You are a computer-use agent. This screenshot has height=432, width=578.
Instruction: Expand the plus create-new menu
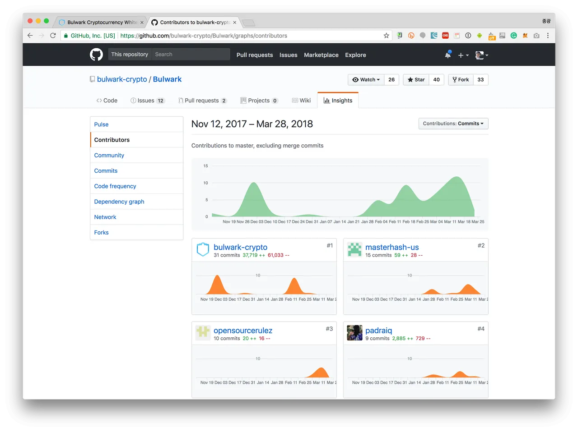tap(463, 55)
